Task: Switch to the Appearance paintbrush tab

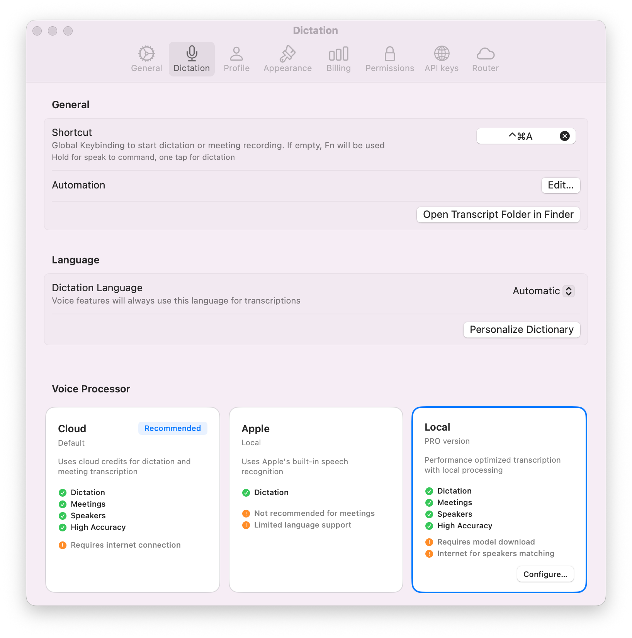Action: pyautogui.click(x=287, y=59)
